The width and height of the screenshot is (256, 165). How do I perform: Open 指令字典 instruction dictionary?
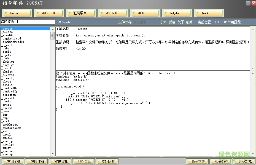click(197, 161)
